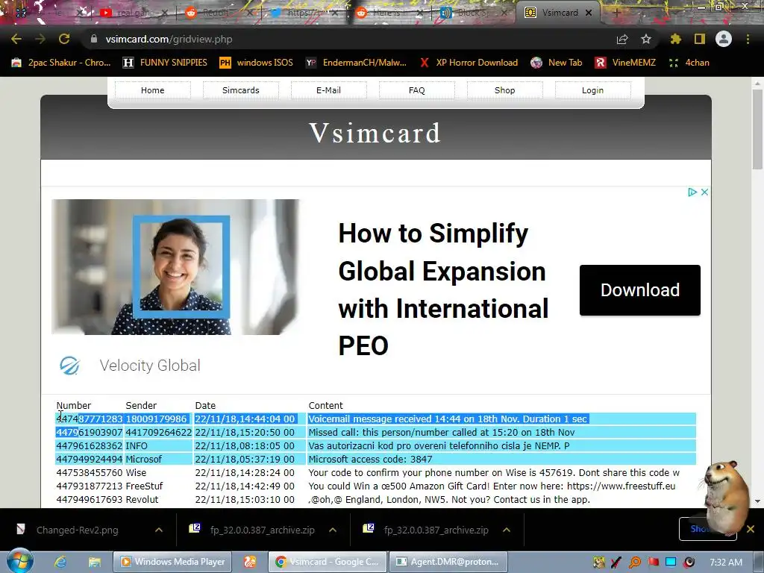The width and height of the screenshot is (764, 573).
Task: Open the EndermanCH/Malw... bookmark
Action: pos(356,63)
